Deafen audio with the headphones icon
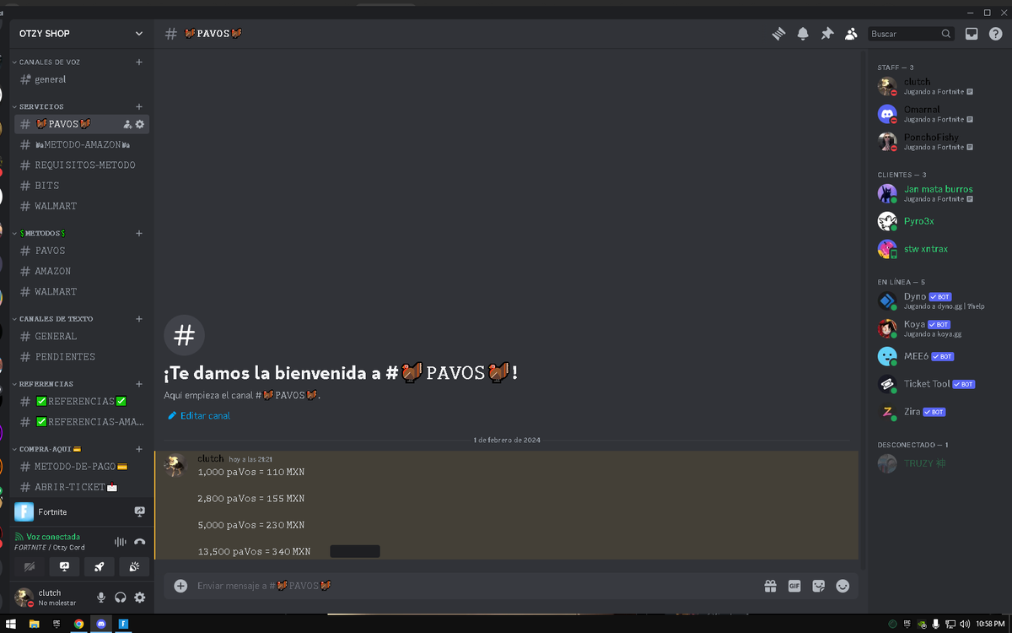Viewport: 1012px width, 633px height. pos(121,598)
